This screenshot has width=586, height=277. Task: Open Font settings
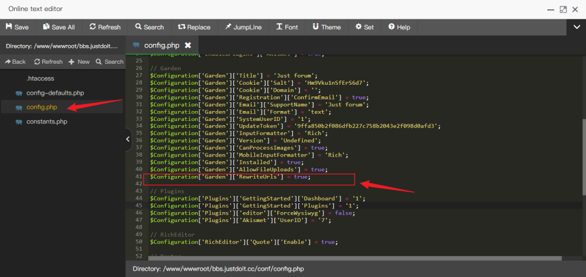[287, 27]
